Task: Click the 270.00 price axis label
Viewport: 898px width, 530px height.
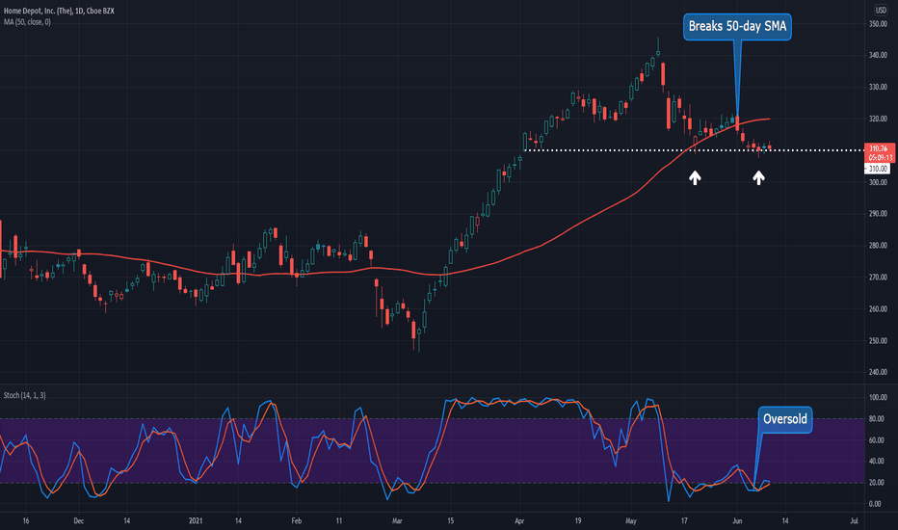Action: [878, 278]
